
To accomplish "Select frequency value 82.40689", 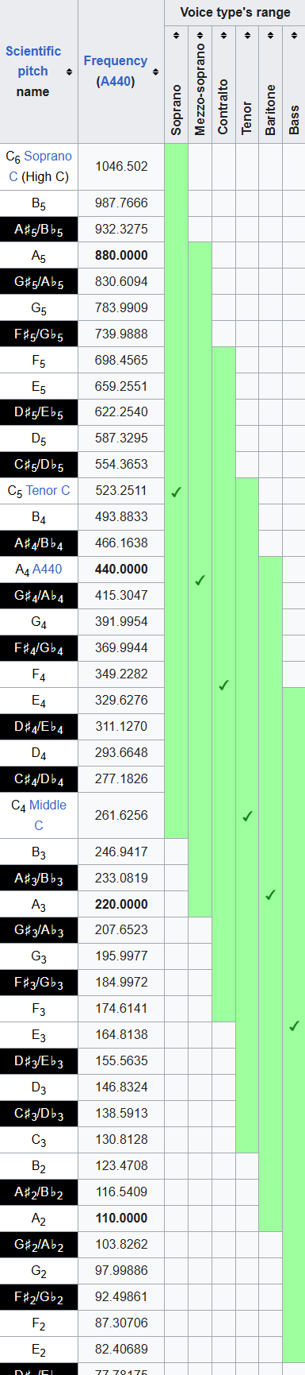I will click(x=121, y=1349).
